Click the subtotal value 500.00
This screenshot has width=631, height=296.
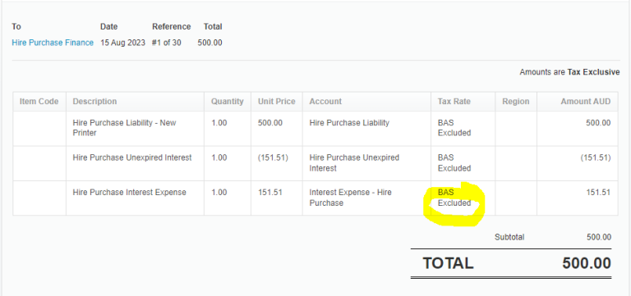click(x=599, y=237)
